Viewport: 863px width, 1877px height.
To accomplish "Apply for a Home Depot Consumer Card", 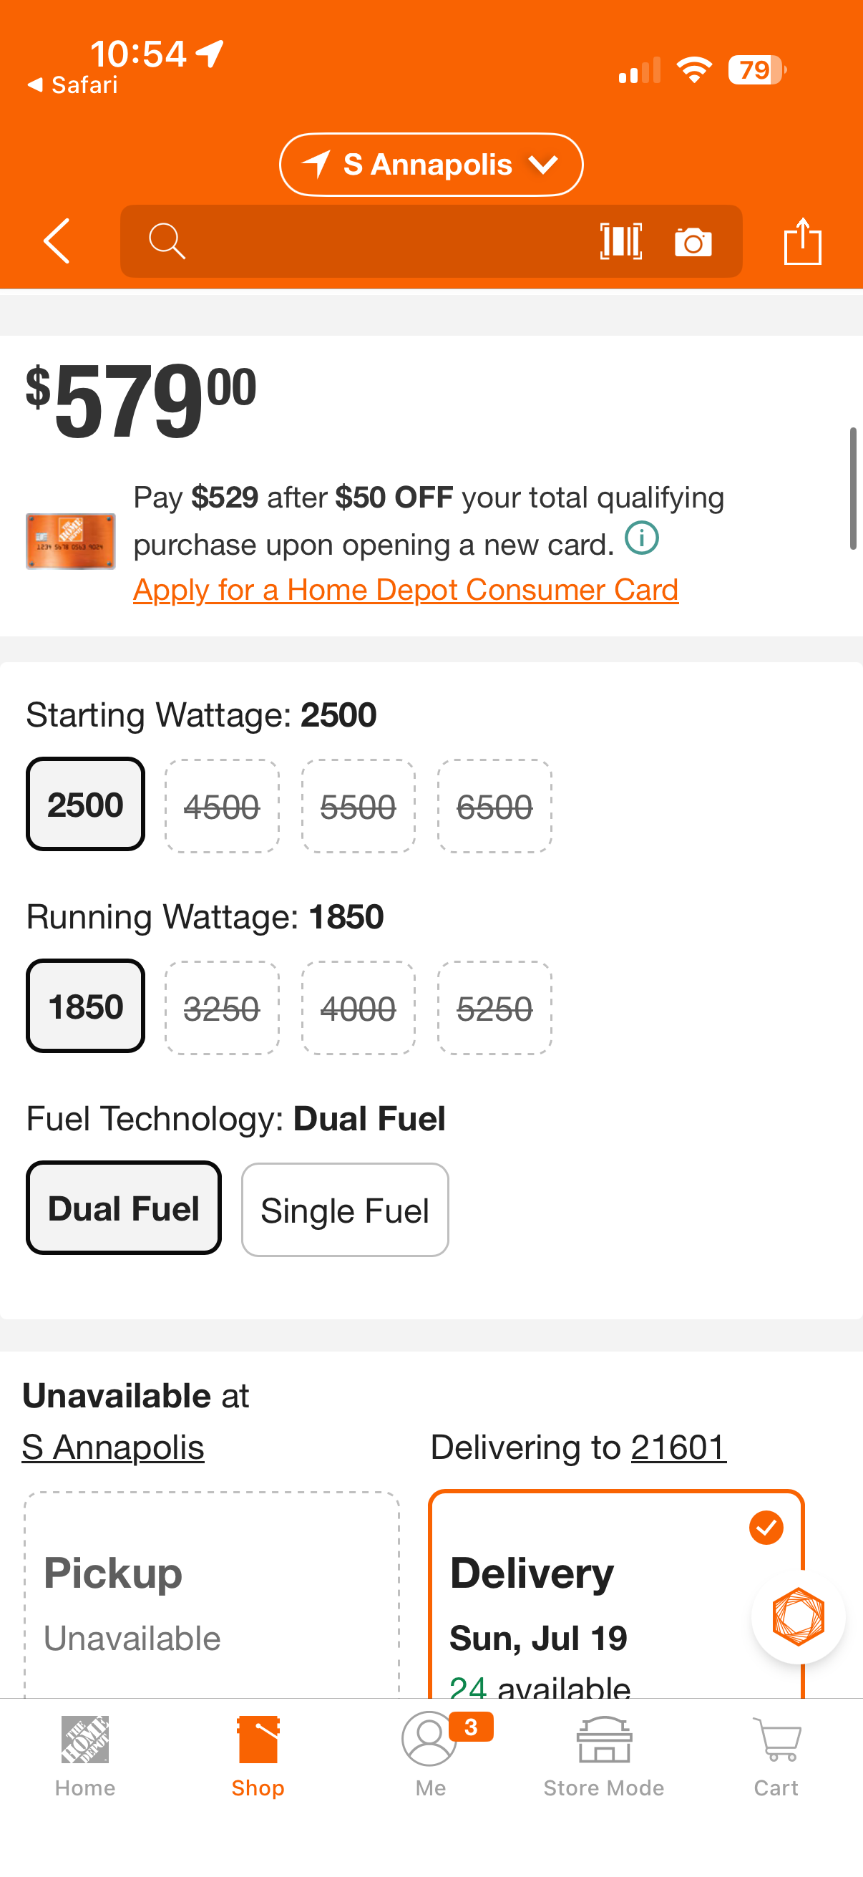I will [x=406, y=589].
